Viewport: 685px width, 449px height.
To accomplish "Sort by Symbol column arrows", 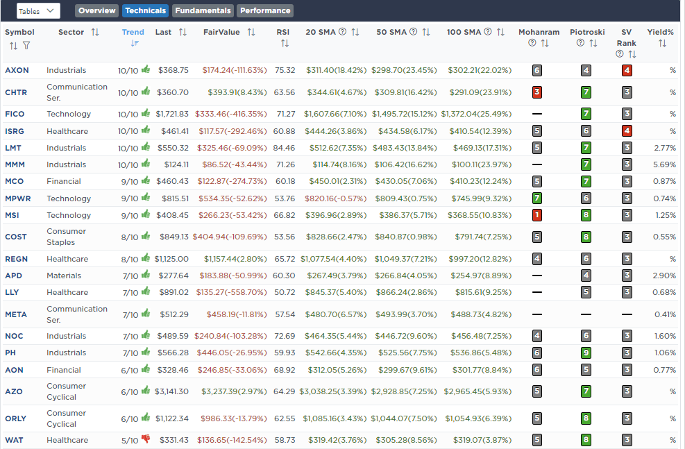I will (x=14, y=46).
